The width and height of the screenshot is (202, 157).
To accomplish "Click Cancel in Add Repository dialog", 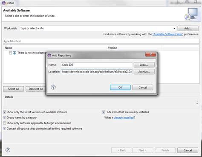I will coord(143,87).
